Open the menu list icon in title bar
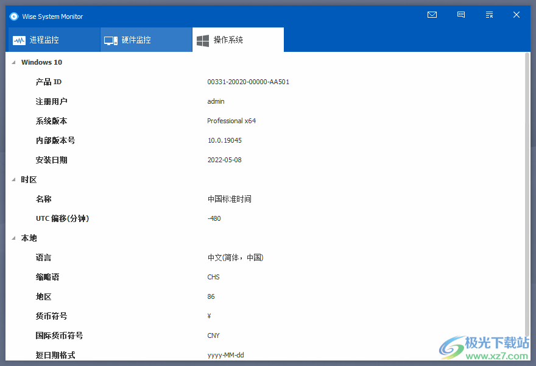536x366 pixels. tap(489, 15)
